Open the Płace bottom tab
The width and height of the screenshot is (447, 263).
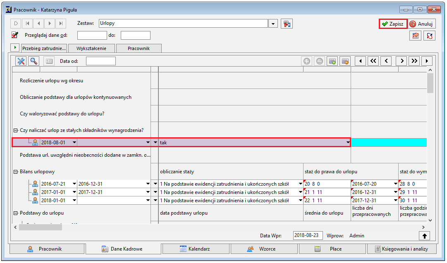tap(332, 249)
